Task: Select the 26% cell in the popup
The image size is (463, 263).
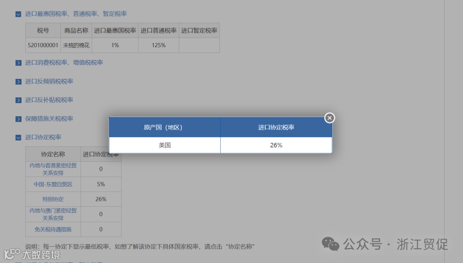Action: click(276, 145)
